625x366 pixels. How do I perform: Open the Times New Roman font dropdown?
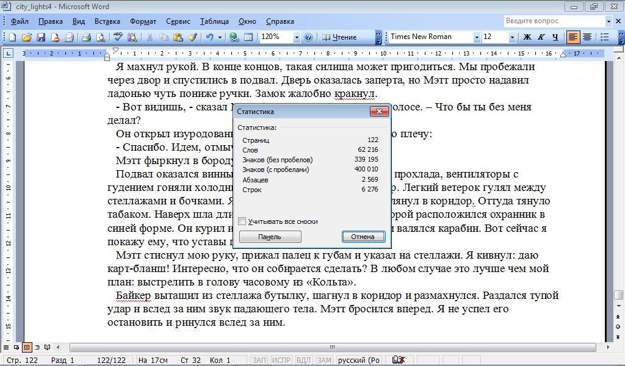pyautogui.click(x=477, y=37)
